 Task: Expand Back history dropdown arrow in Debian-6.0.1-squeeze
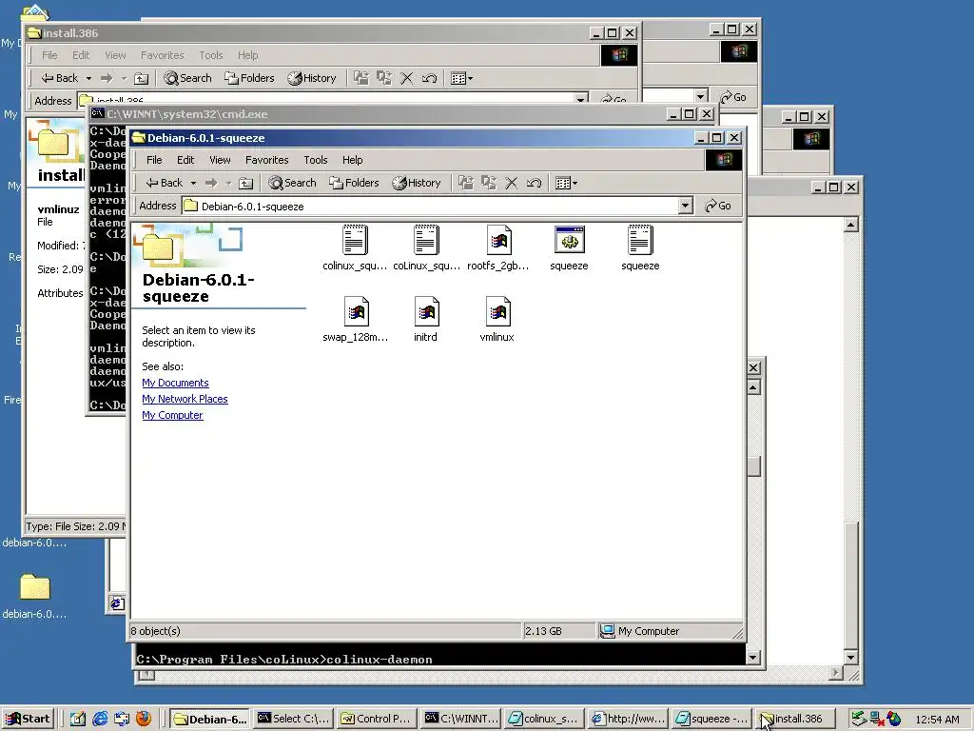click(x=193, y=183)
